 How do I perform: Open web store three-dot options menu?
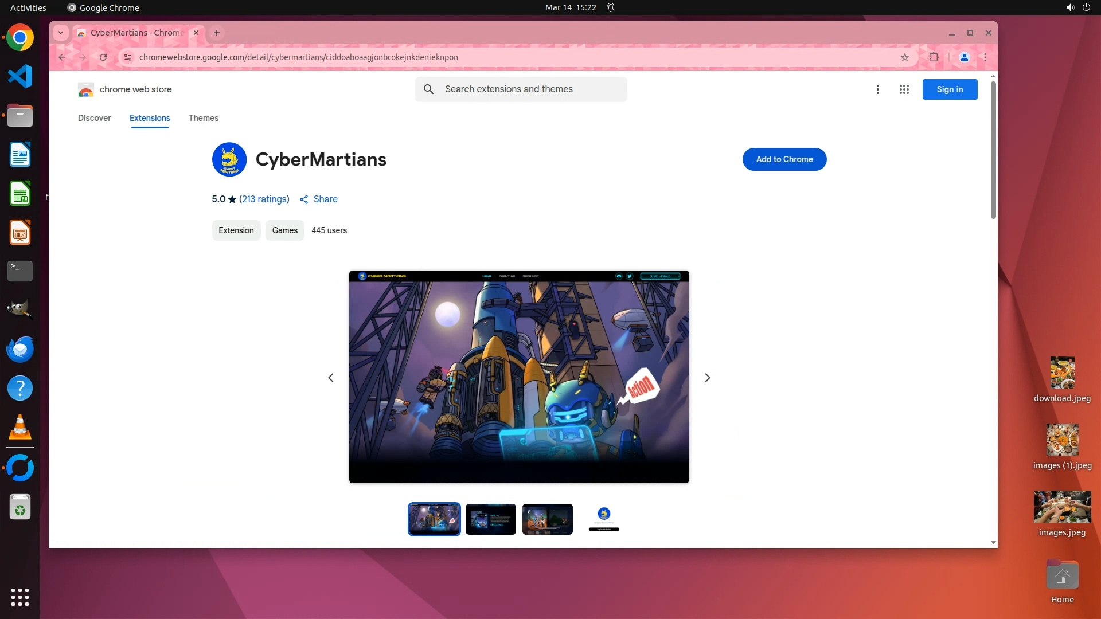click(x=877, y=89)
